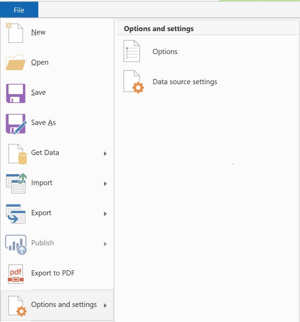
Task: Click the purple Save floppy disk icon
Action: coord(15,93)
